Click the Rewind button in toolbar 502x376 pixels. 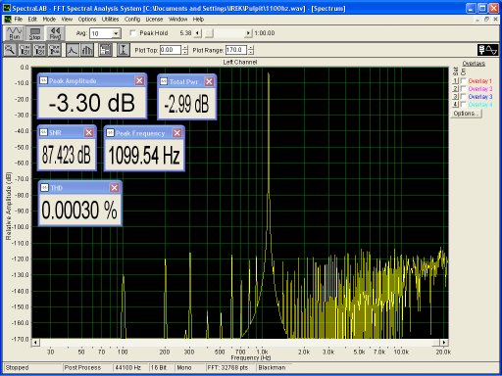click(55, 33)
